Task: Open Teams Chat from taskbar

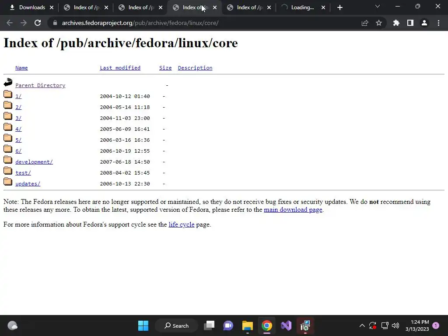Action: pos(228,325)
